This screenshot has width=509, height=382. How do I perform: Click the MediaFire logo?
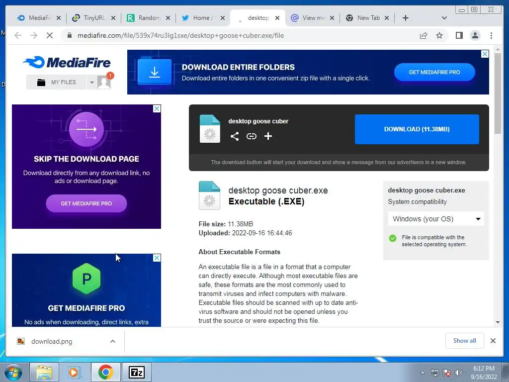tap(67, 62)
